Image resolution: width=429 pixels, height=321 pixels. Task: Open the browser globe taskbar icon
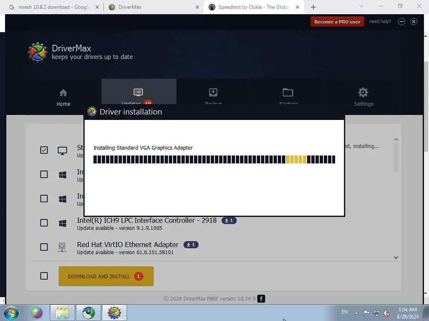point(88,313)
